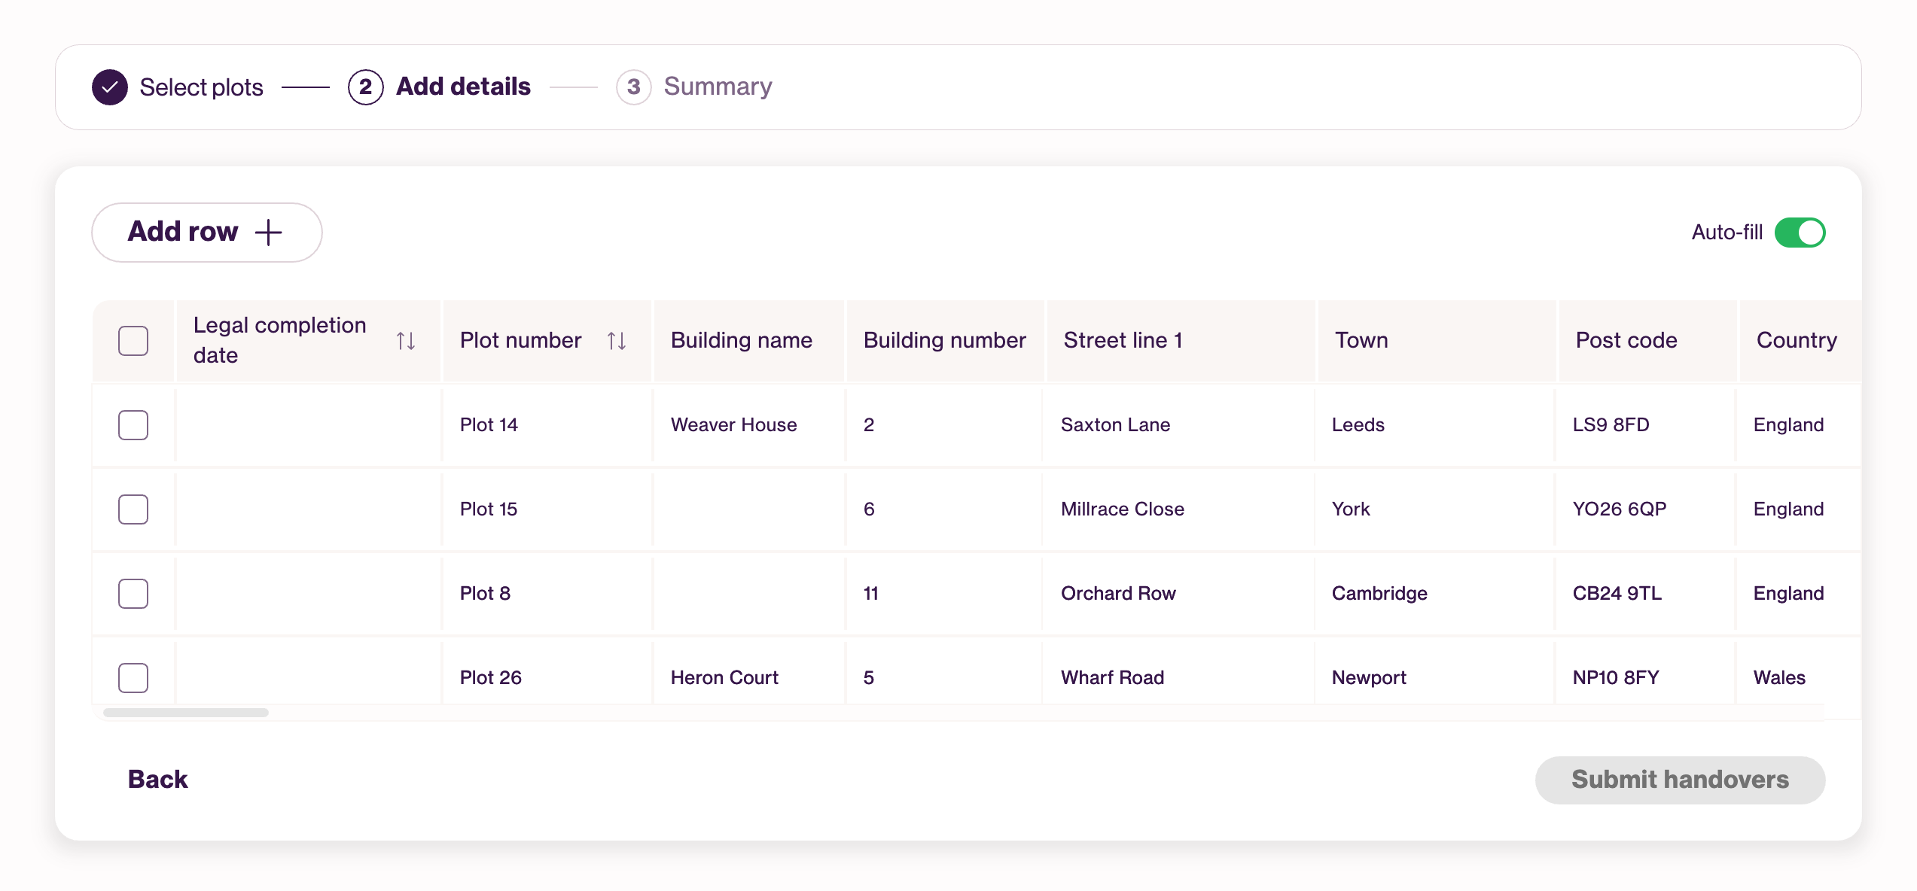
Task: Click the Plot 14 cell
Action: point(547,425)
